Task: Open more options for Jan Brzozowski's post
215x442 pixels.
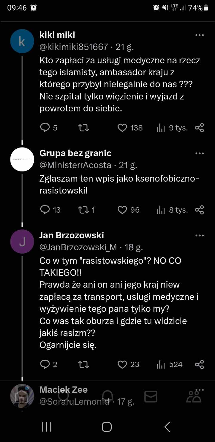Action: click(x=199, y=236)
